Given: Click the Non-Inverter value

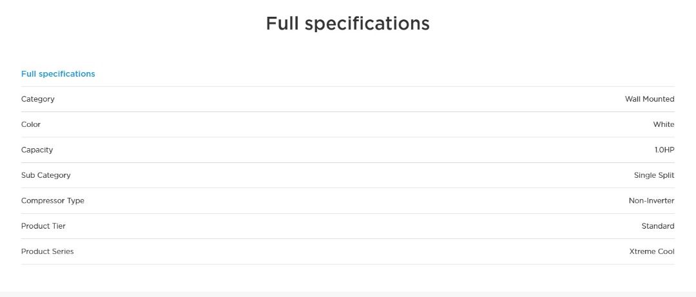Looking at the screenshot, I should 651,201.
